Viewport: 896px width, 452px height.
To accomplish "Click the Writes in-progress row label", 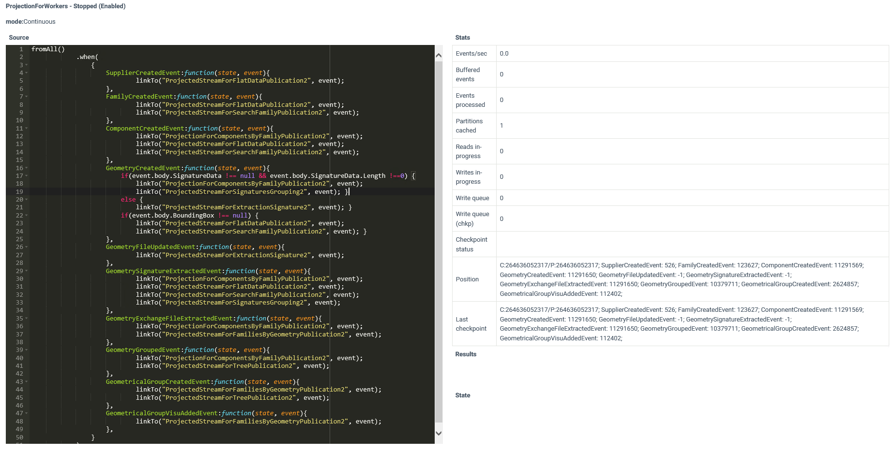I will click(x=469, y=177).
